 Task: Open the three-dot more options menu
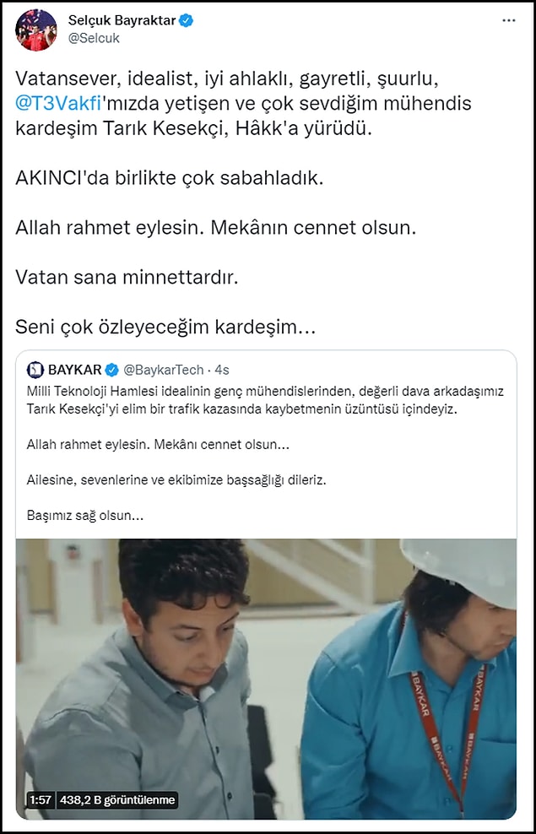point(509,21)
